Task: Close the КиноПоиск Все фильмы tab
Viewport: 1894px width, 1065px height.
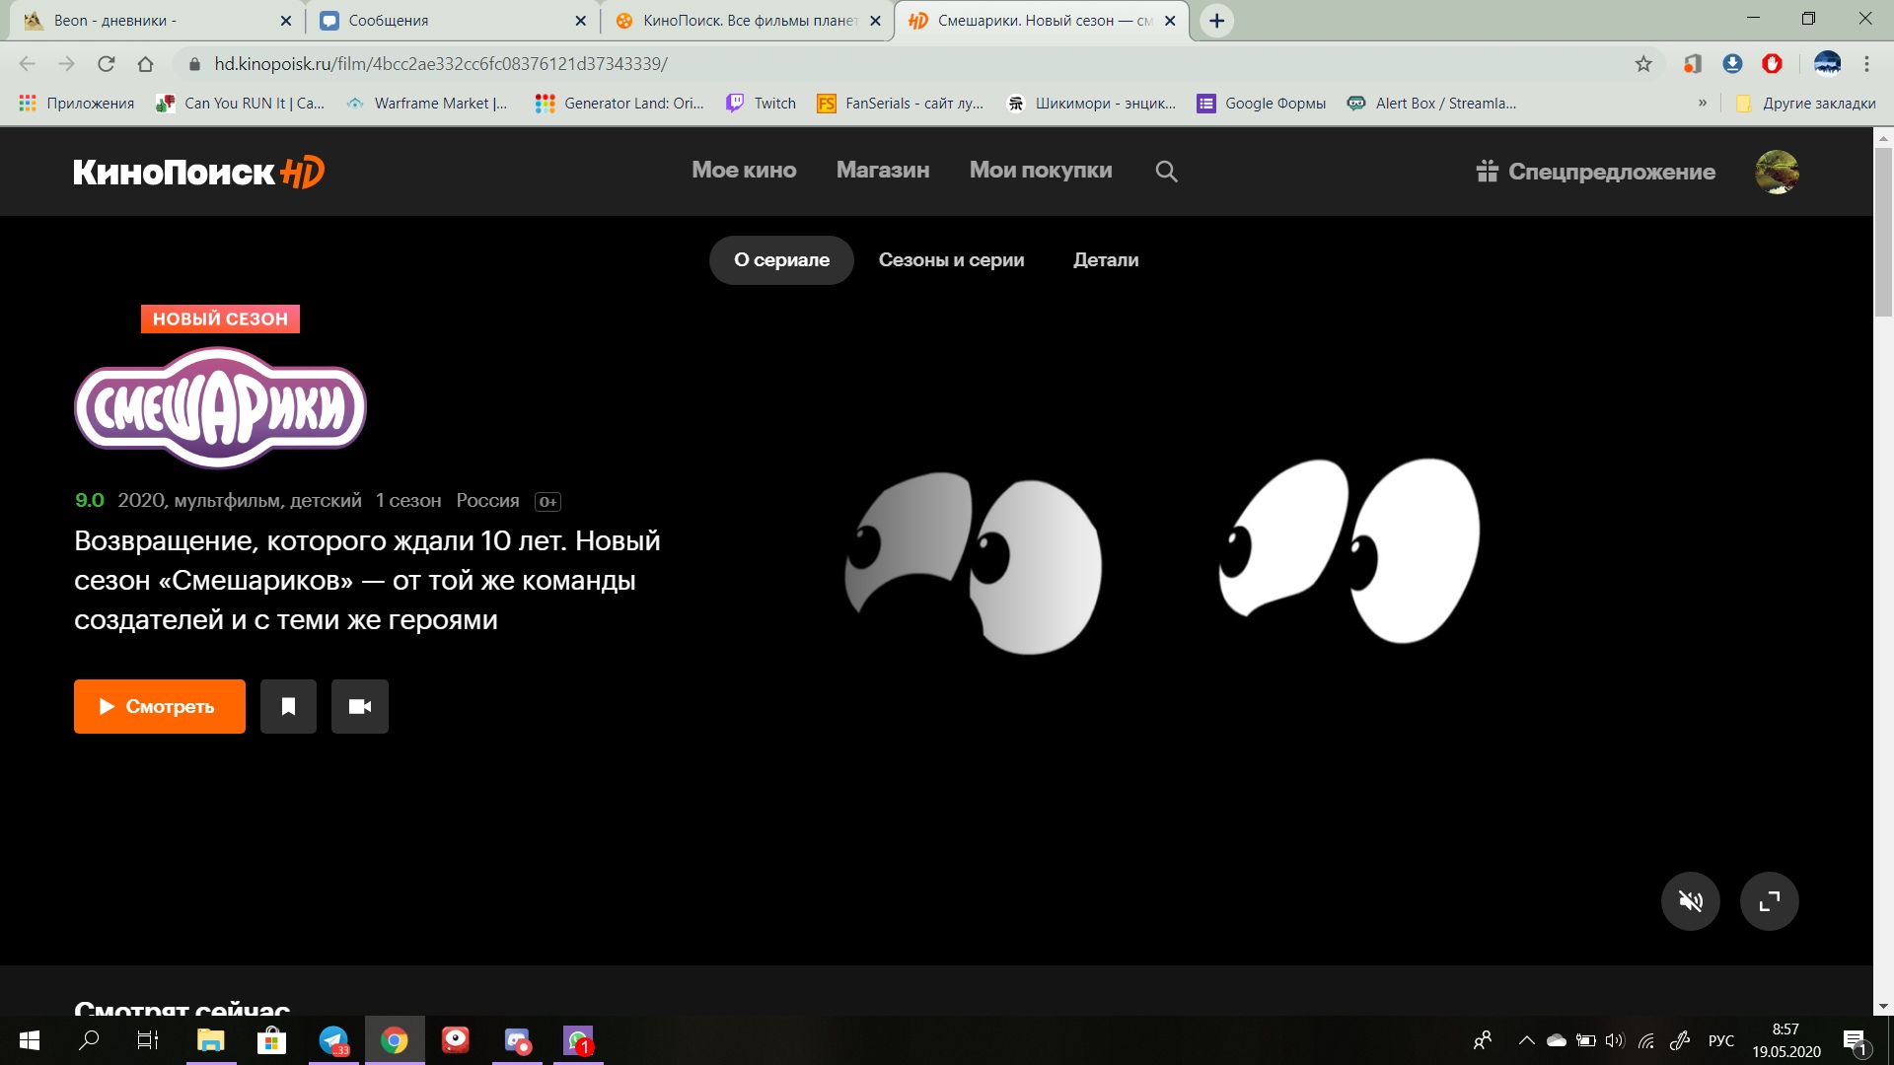Action: [x=875, y=21]
